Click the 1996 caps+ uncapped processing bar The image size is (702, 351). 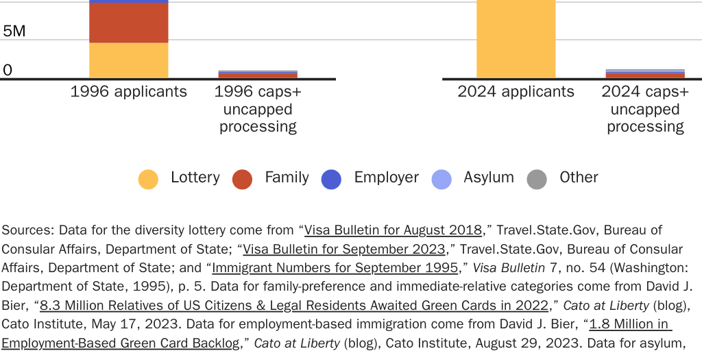(258, 75)
